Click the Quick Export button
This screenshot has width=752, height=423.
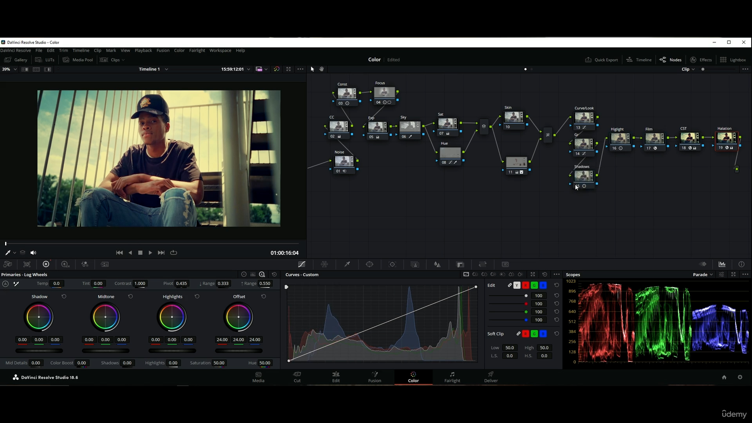click(x=602, y=60)
